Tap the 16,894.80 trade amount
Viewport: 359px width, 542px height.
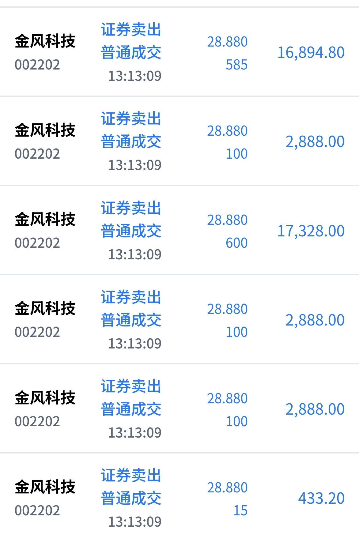[311, 53]
